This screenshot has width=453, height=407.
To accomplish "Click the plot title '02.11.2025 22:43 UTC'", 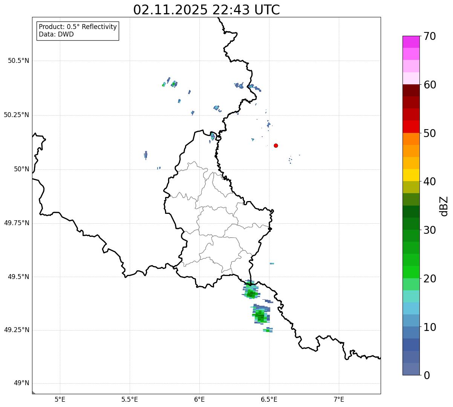I will click(x=207, y=10).
